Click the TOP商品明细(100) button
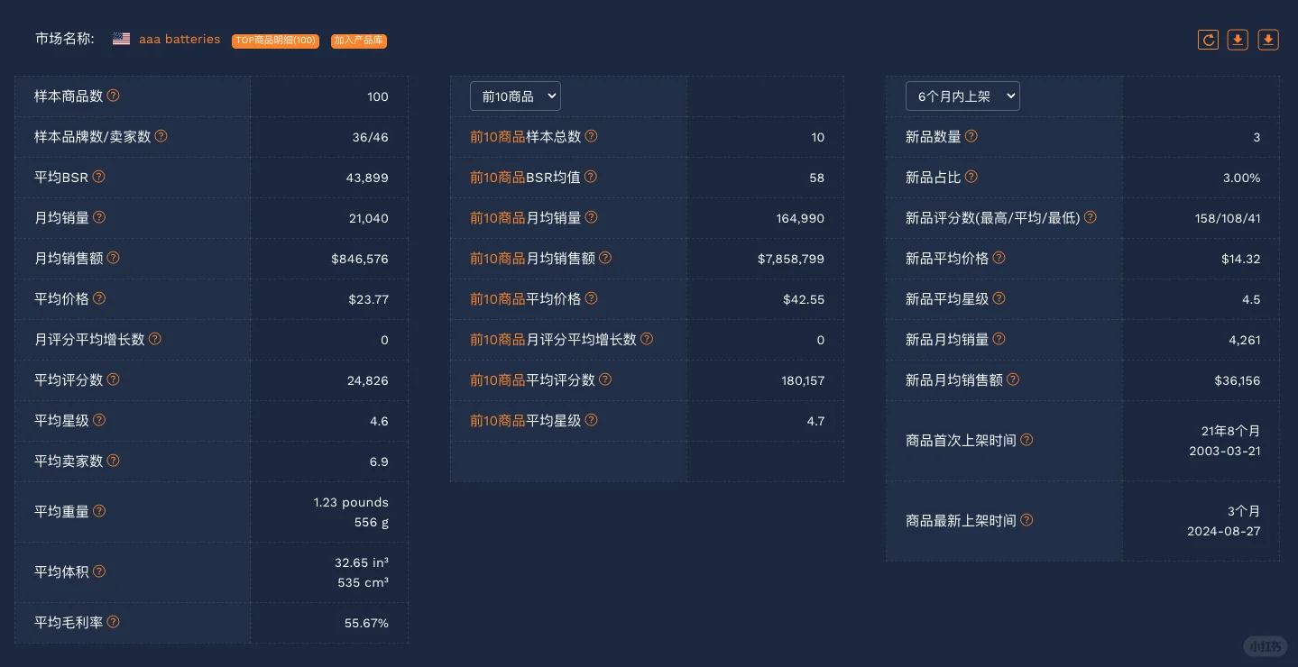The image size is (1298, 667). [275, 41]
